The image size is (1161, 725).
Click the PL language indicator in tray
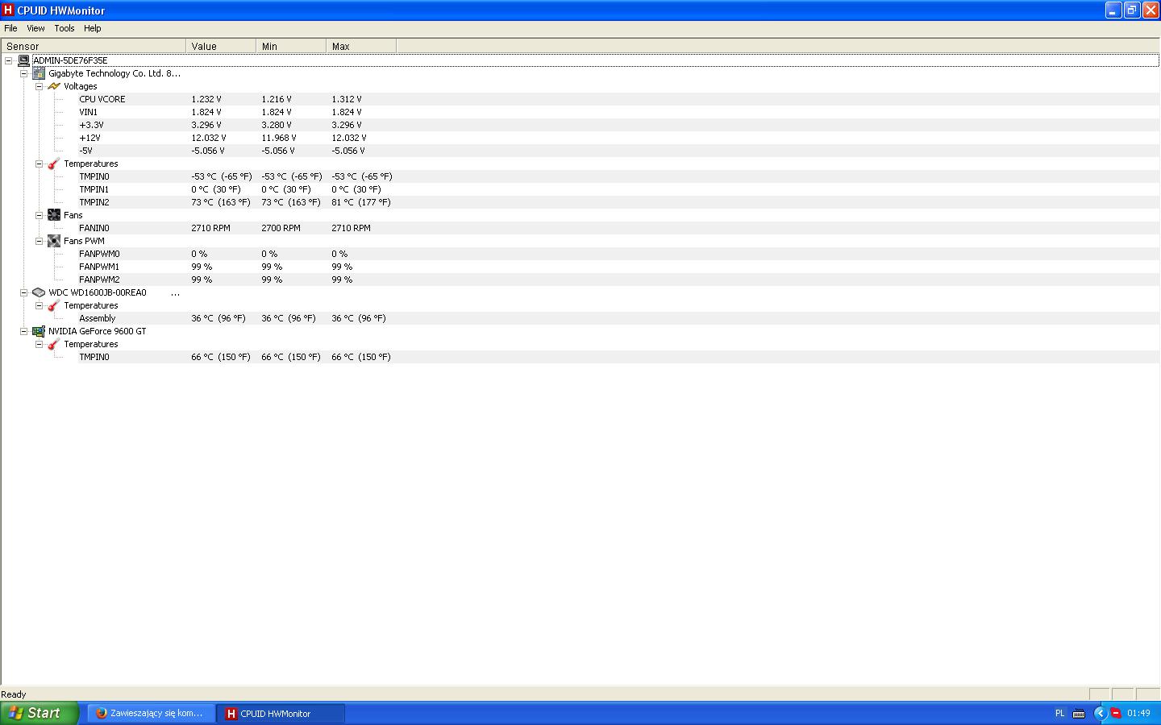1059,713
